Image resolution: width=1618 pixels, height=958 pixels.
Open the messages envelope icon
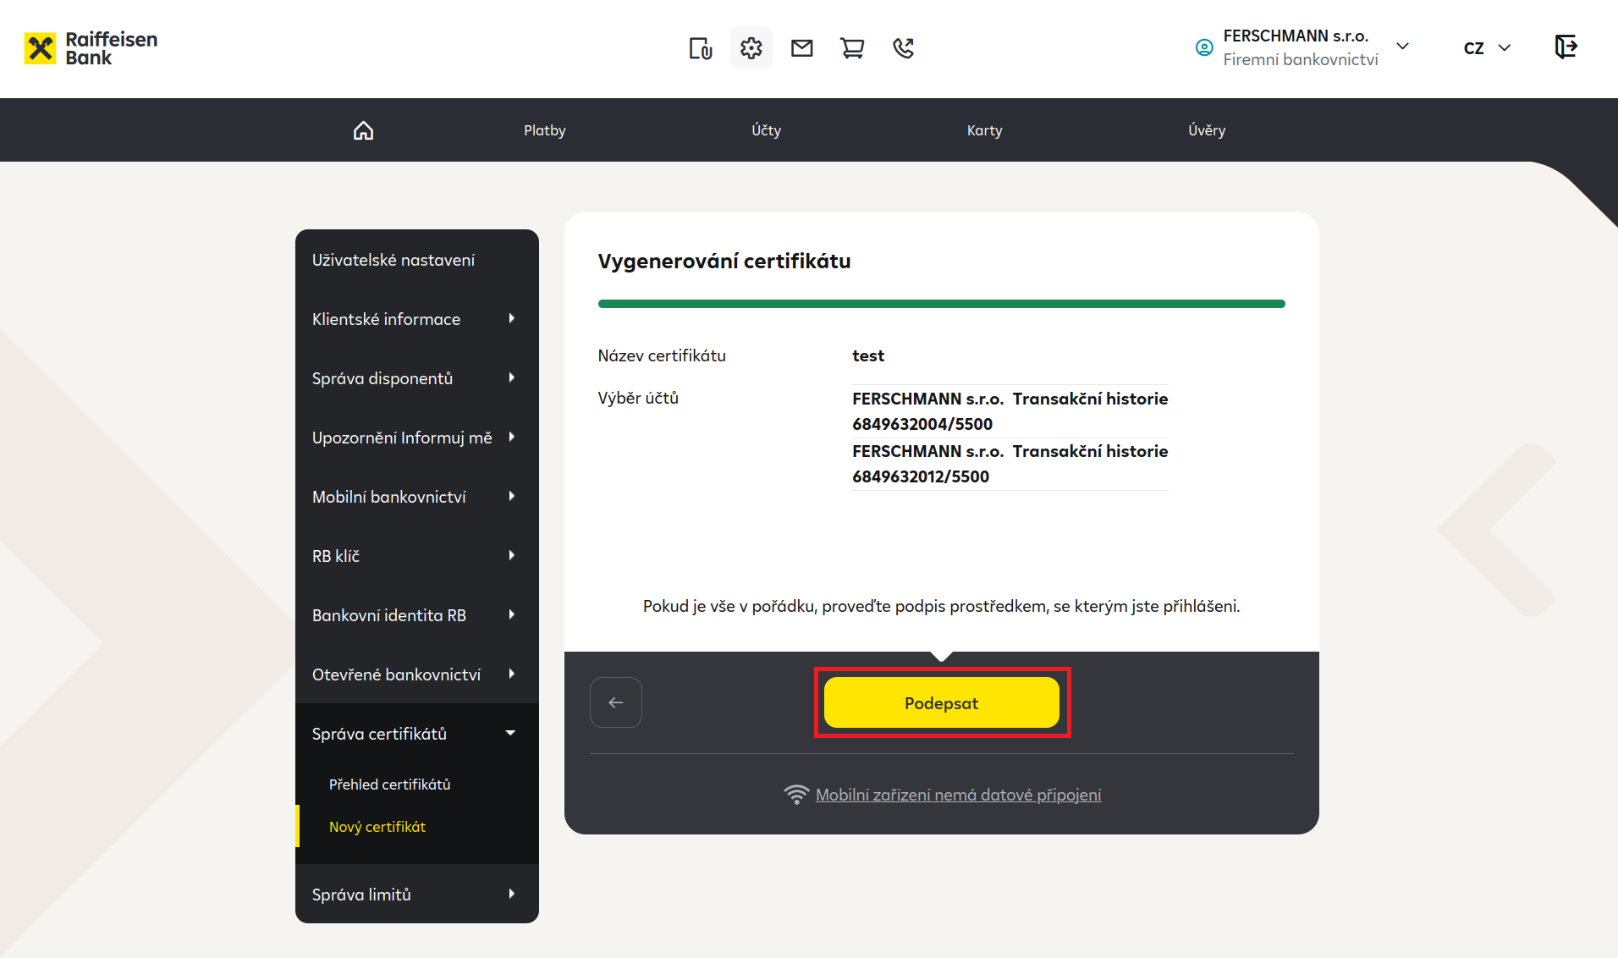(802, 48)
